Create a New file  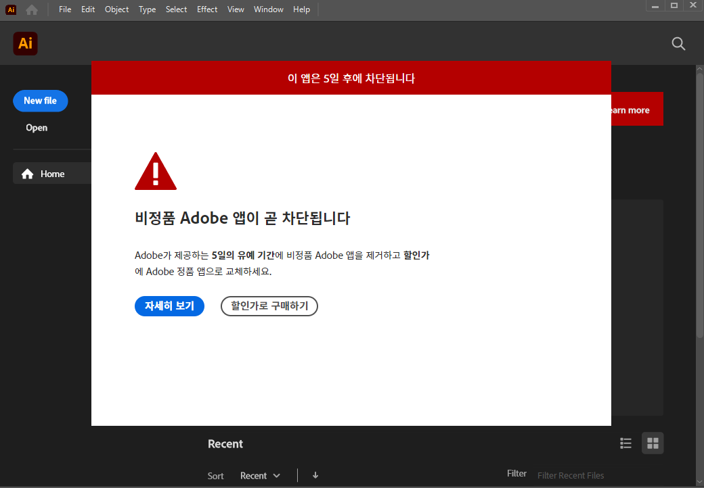[x=41, y=101]
